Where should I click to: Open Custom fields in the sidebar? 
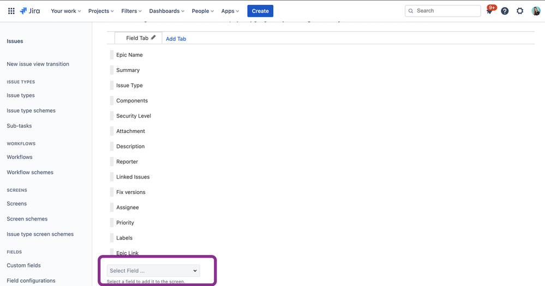coord(23,265)
